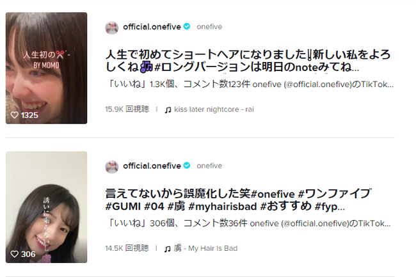Click the first post description with 1.3K likes
This screenshot has width=416, height=277.
[250, 84]
